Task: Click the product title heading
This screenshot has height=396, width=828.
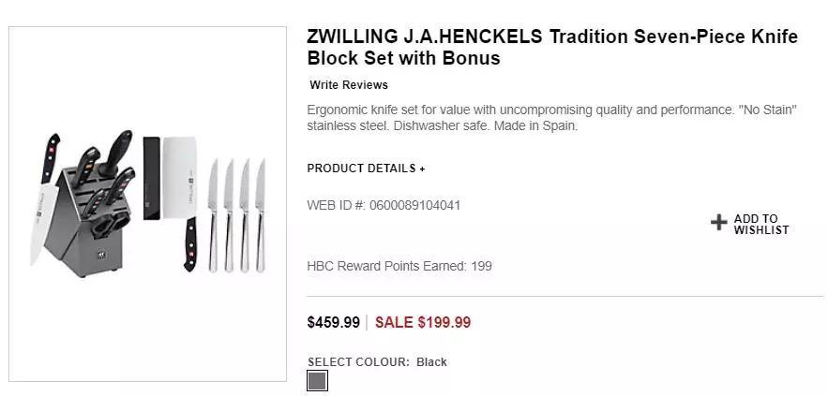Action: tap(551, 47)
